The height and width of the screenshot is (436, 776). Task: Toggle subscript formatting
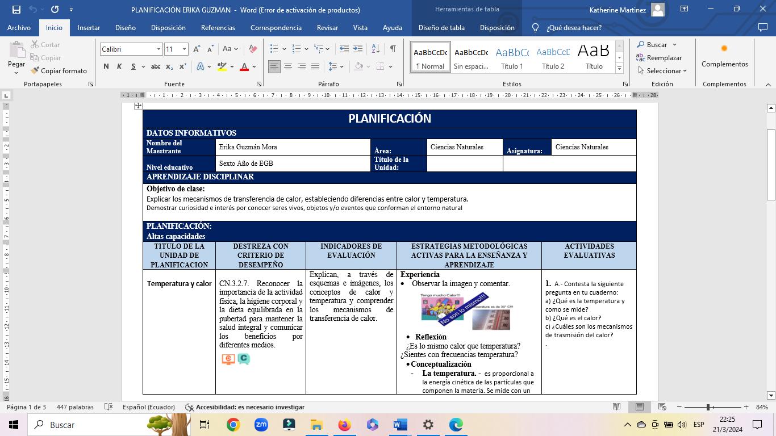[x=169, y=66]
